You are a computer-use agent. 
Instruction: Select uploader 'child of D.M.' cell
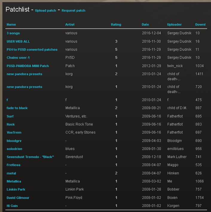tap(177, 108)
